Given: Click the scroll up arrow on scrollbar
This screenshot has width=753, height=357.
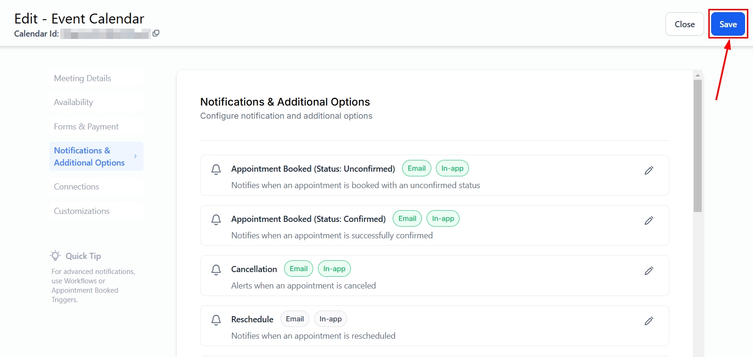Looking at the screenshot, I should pos(698,75).
